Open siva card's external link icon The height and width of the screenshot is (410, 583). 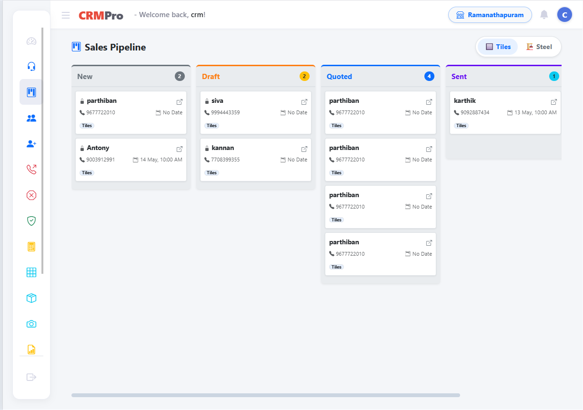click(304, 102)
